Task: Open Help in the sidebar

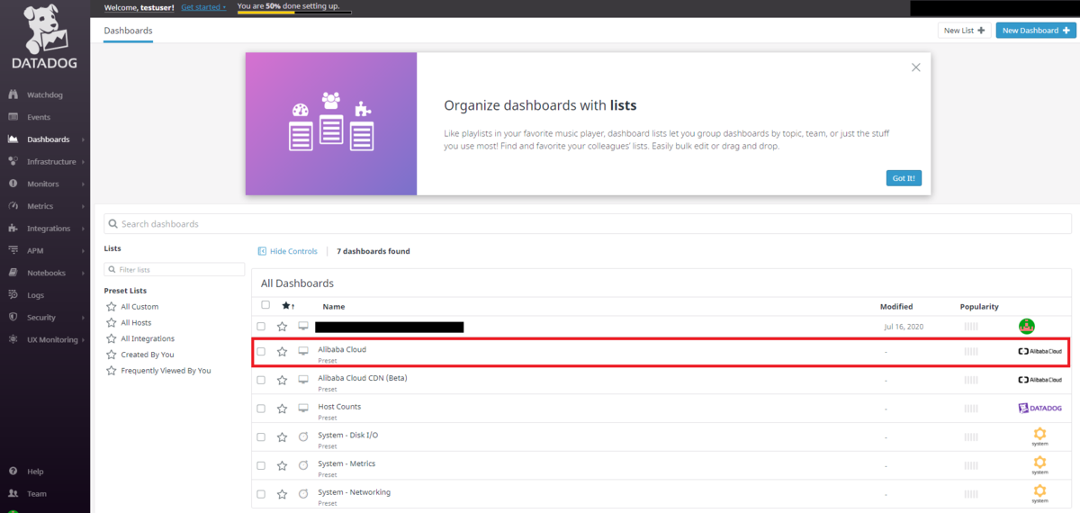Action: 35,472
